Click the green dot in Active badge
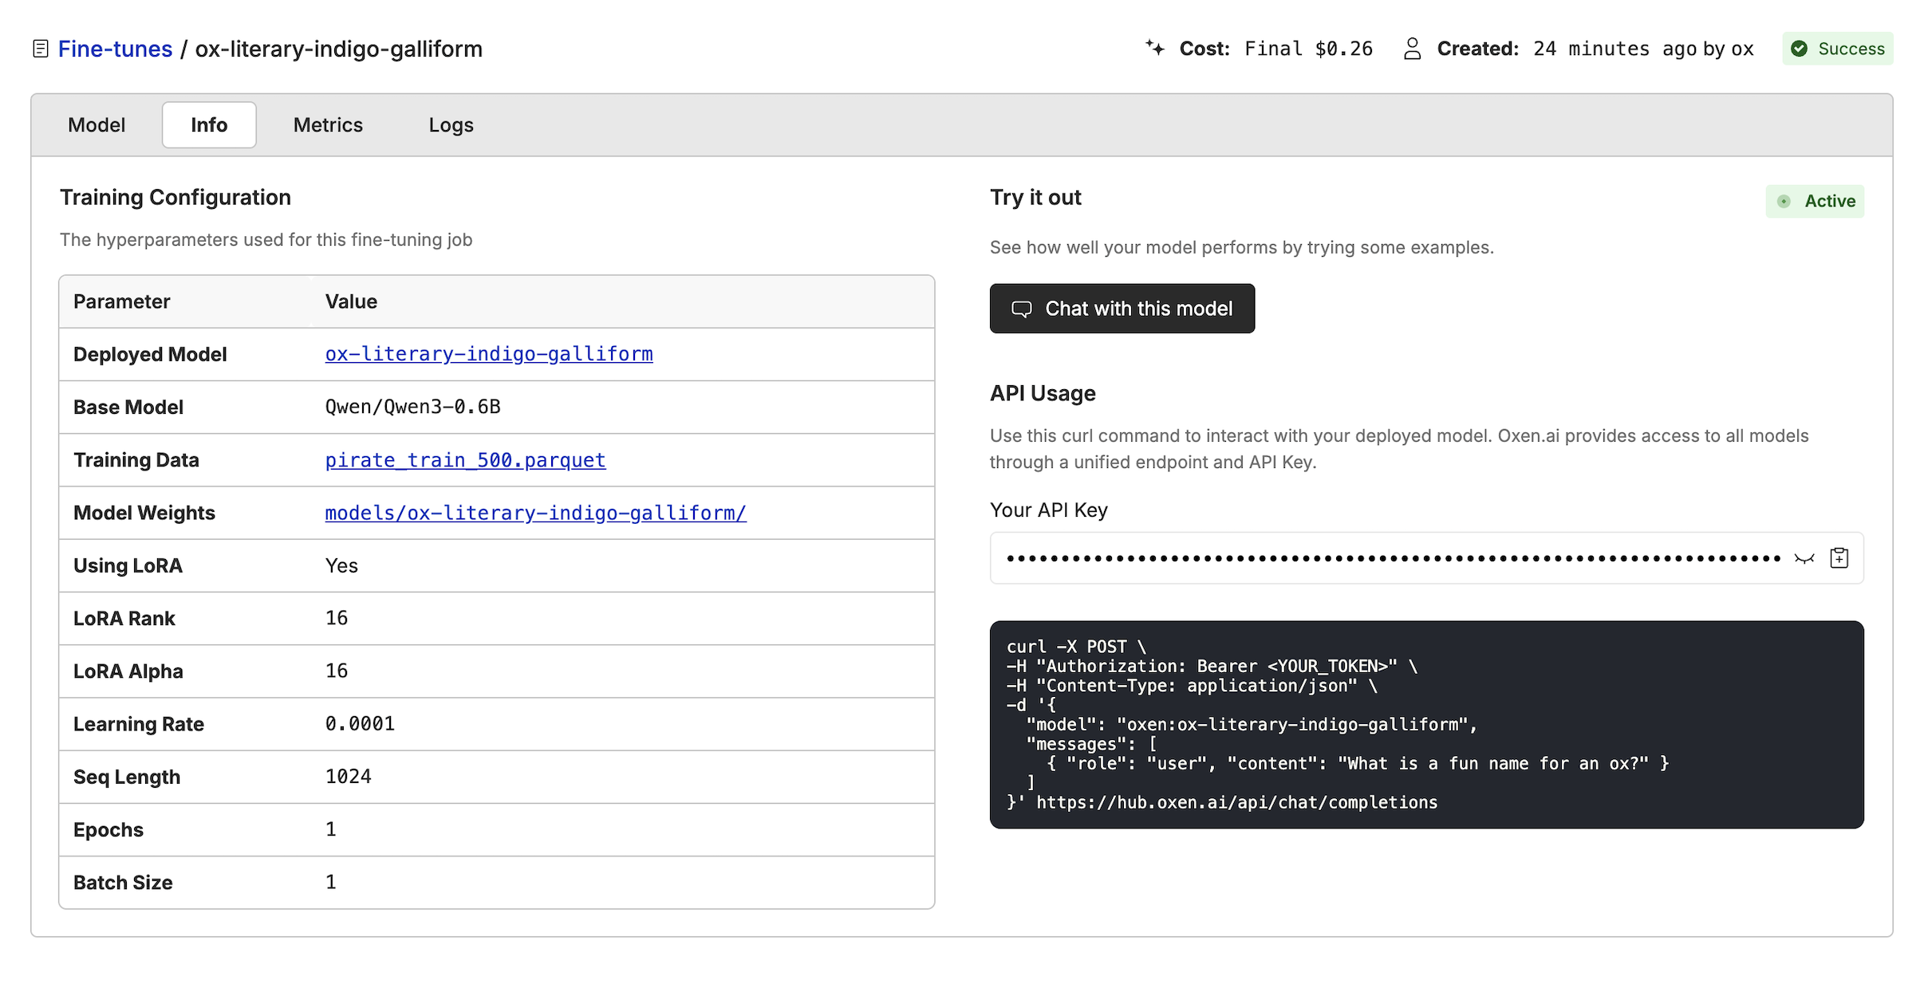Image resolution: width=1924 pixels, height=984 pixels. click(x=1784, y=201)
